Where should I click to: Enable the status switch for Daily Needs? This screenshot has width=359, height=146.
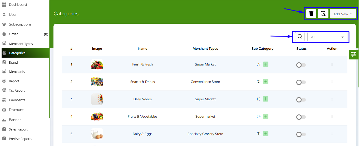(x=301, y=100)
